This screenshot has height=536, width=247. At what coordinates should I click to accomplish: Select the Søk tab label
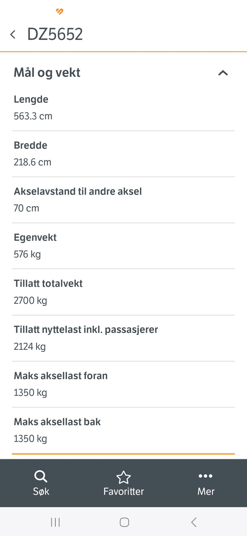pos(41,491)
